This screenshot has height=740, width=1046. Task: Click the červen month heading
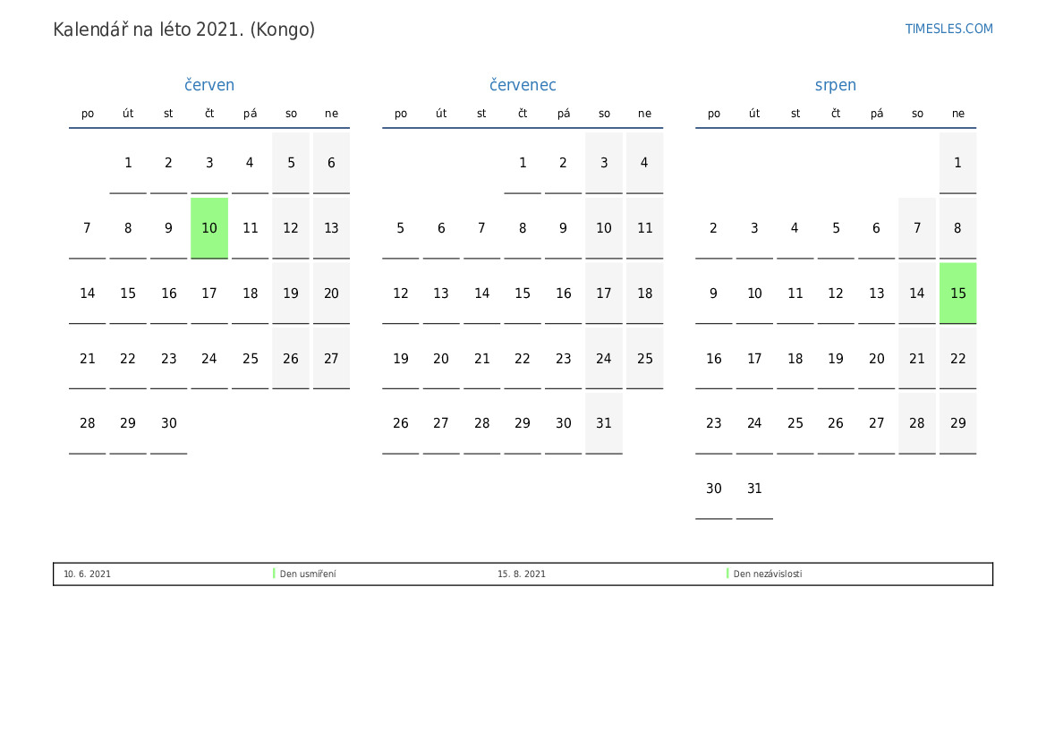pyautogui.click(x=209, y=85)
